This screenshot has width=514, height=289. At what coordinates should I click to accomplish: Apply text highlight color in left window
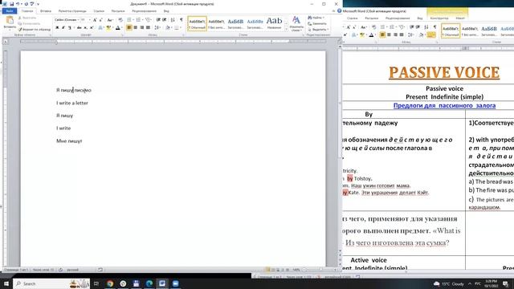tap(108, 28)
